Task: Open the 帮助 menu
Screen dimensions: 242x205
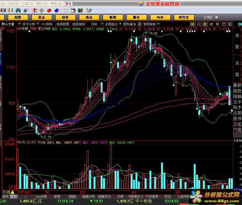Action: click(56, 3)
